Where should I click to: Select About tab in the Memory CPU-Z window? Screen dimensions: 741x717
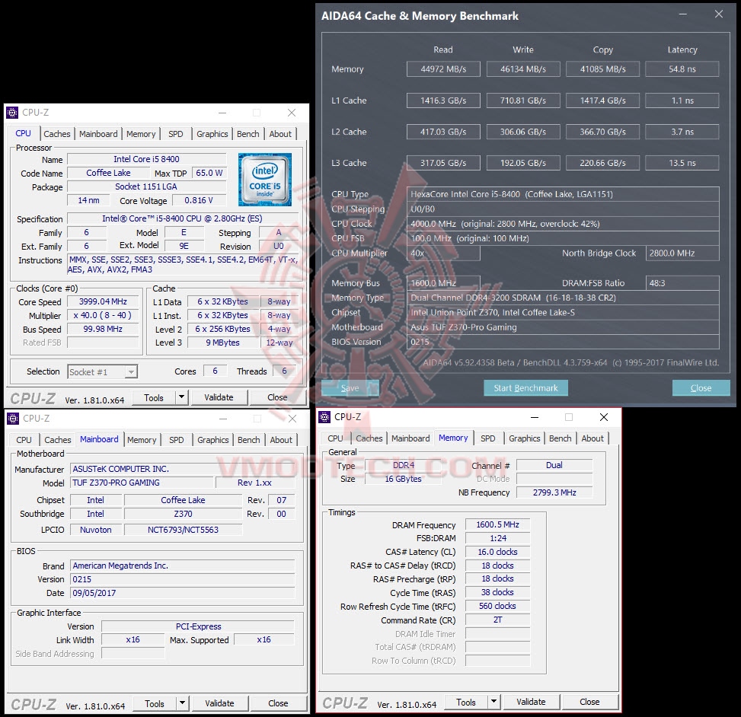pos(592,438)
